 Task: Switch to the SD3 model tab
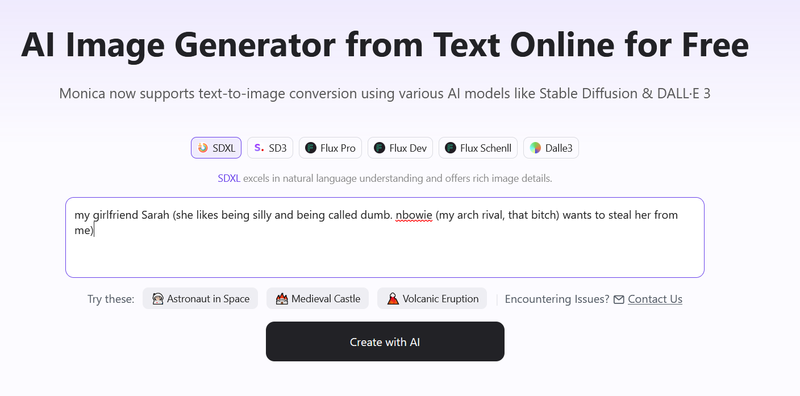278,148
